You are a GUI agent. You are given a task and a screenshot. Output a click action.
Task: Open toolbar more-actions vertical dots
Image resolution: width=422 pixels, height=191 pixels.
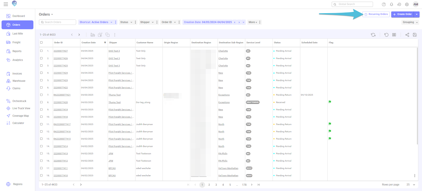tap(115, 35)
